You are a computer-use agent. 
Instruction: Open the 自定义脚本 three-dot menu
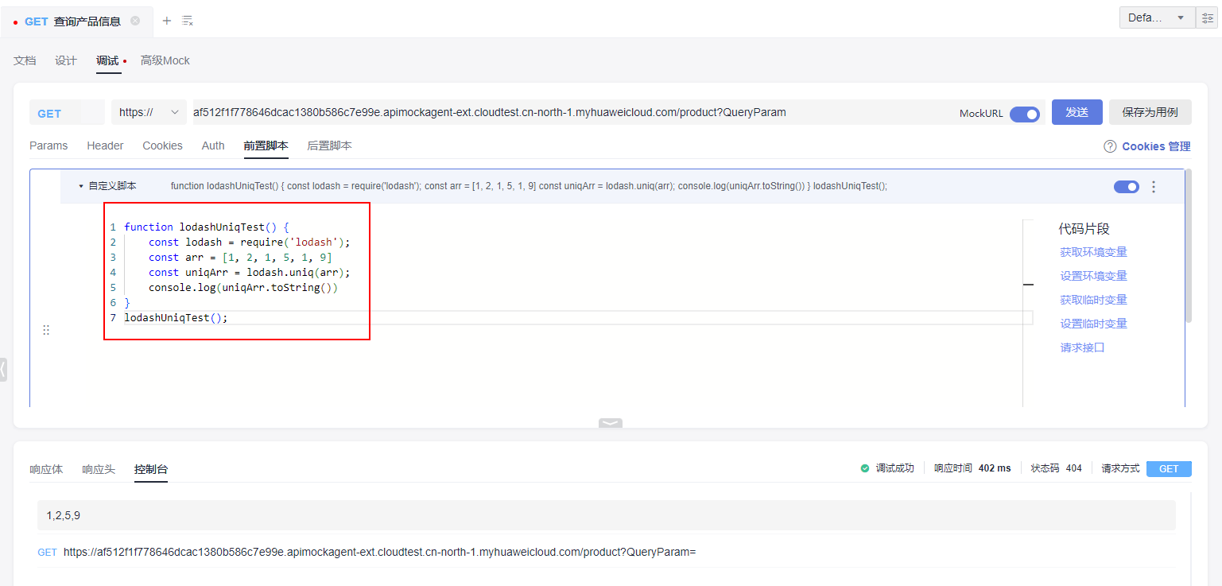pyautogui.click(x=1154, y=187)
